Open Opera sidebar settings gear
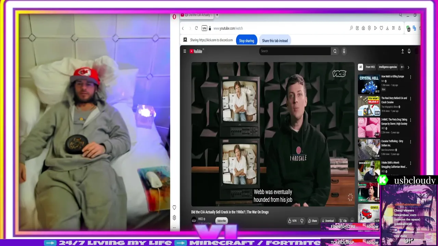Viewport: 438px width, 246px height. (174, 218)
